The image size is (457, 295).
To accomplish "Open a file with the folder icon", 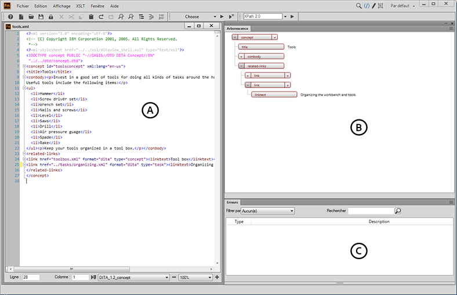I will coord(30,17).
